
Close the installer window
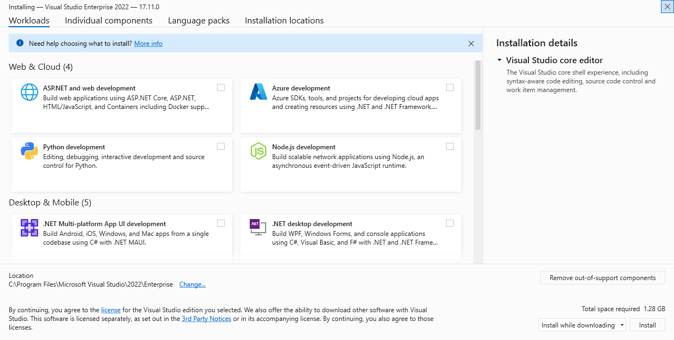[667, 7]
